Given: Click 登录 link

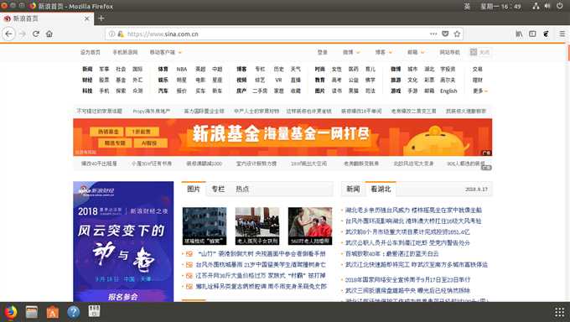Looking at the screenshot, I should point(323,52).
